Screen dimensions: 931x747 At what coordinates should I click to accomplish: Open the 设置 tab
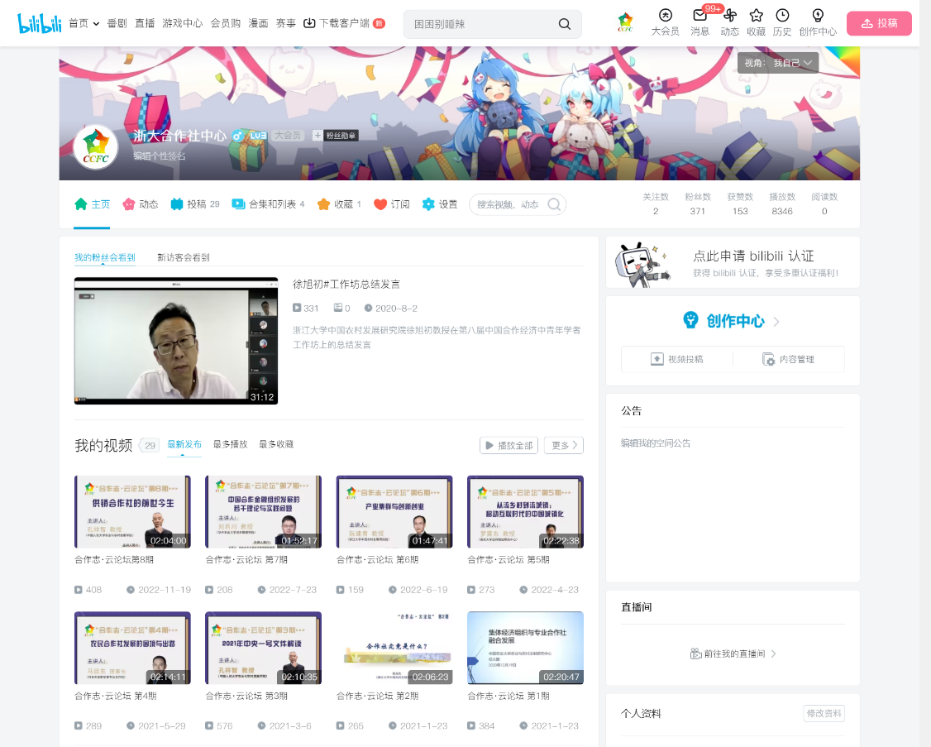point(439,204)
